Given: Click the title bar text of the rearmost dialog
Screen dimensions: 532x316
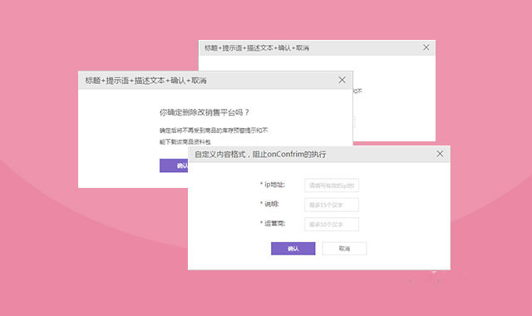Looking at the screenshot, I should (x=257, y=48).
